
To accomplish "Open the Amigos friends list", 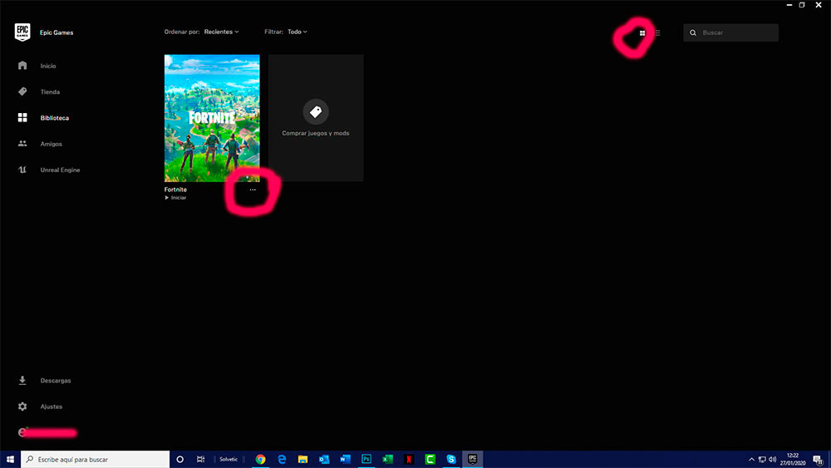I will 51,144.
